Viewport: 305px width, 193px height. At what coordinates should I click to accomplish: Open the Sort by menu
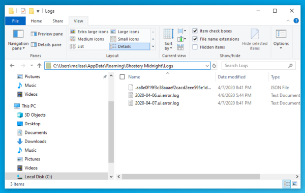tap(168, 40)
